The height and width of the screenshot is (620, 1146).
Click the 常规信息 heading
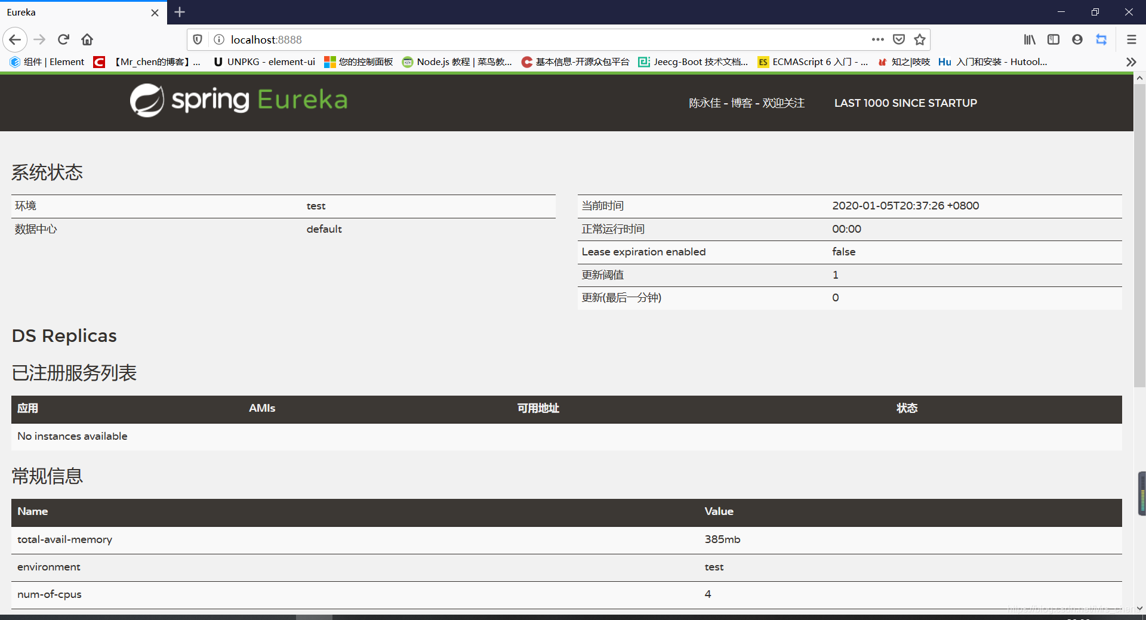coord(47,476)
